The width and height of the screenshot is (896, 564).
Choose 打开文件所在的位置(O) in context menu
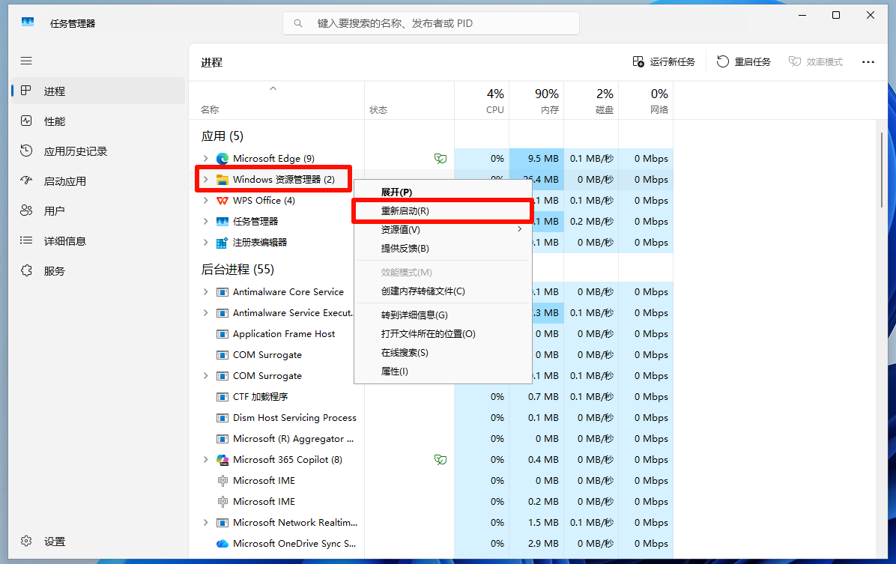pos(443,334)
